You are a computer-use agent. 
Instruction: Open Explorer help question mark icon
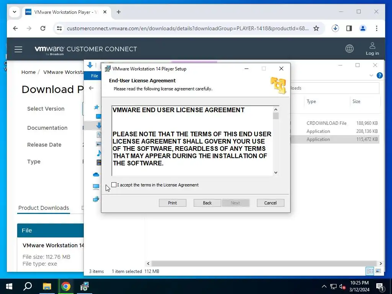[379, 75]
